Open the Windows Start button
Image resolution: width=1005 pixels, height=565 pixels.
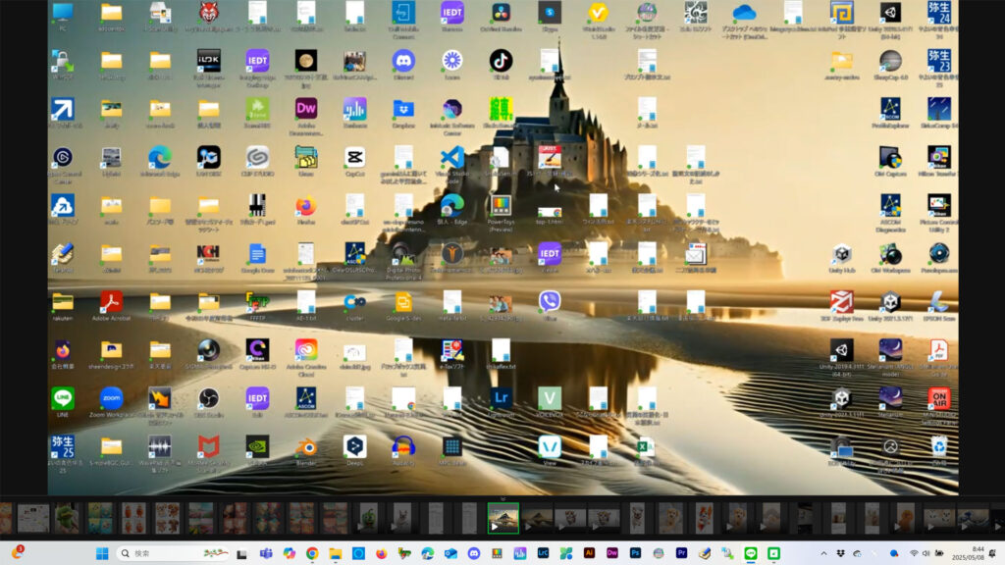[x=102, y=553]
